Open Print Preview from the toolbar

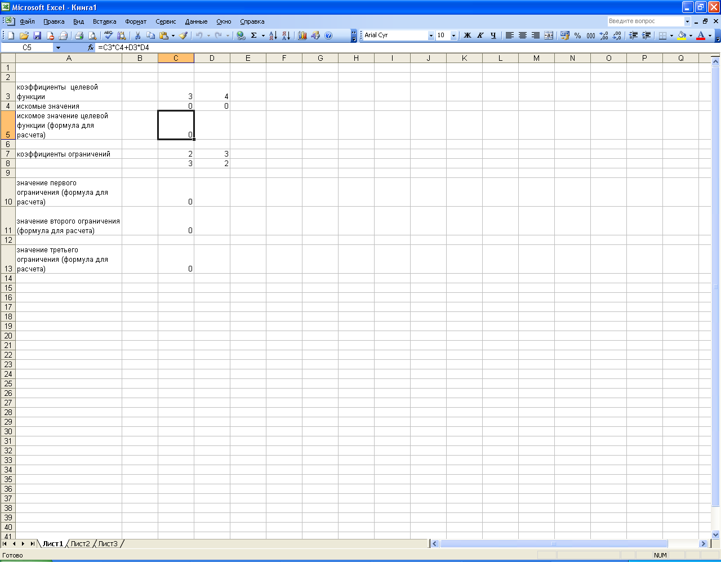pyautogui.click(x=92, y=35)
